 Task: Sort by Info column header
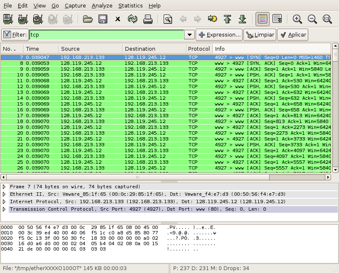pyautogui.click(x=272, y=49)
